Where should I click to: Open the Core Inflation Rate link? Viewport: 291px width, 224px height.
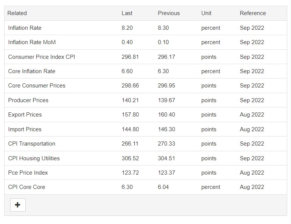32,71
